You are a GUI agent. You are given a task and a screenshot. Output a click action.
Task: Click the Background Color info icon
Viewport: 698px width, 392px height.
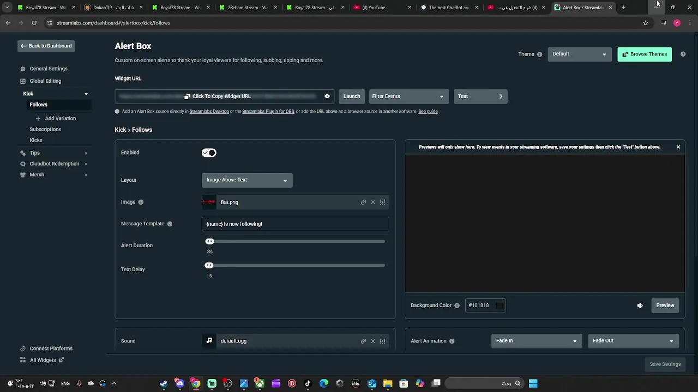457,305
